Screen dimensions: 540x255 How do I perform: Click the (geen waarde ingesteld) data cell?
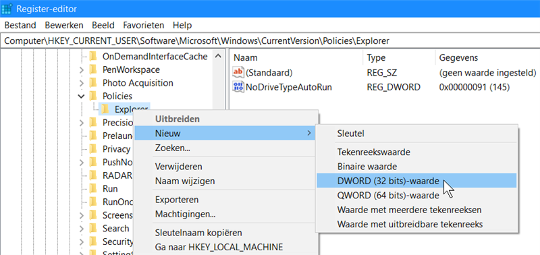(487, 73)
